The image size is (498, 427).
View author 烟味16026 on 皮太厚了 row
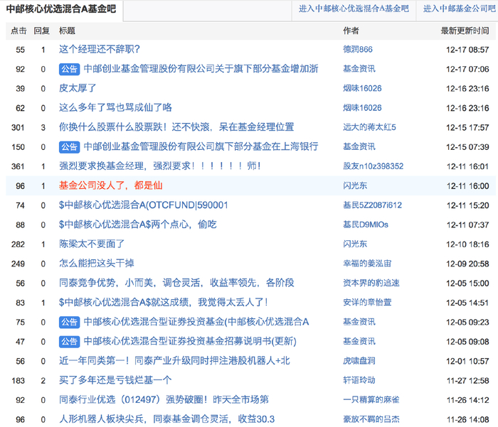click(362, 88)
